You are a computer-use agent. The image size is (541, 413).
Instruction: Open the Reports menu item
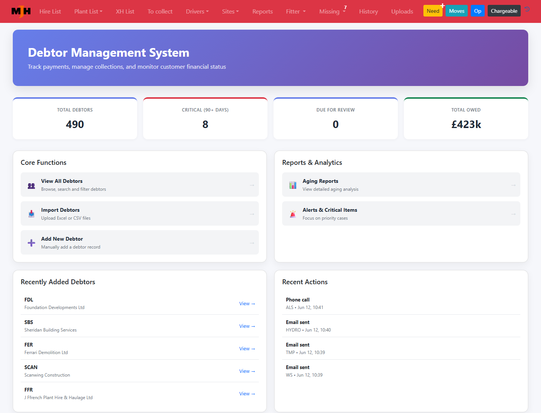pyautogui.click(x=263, y=11)
